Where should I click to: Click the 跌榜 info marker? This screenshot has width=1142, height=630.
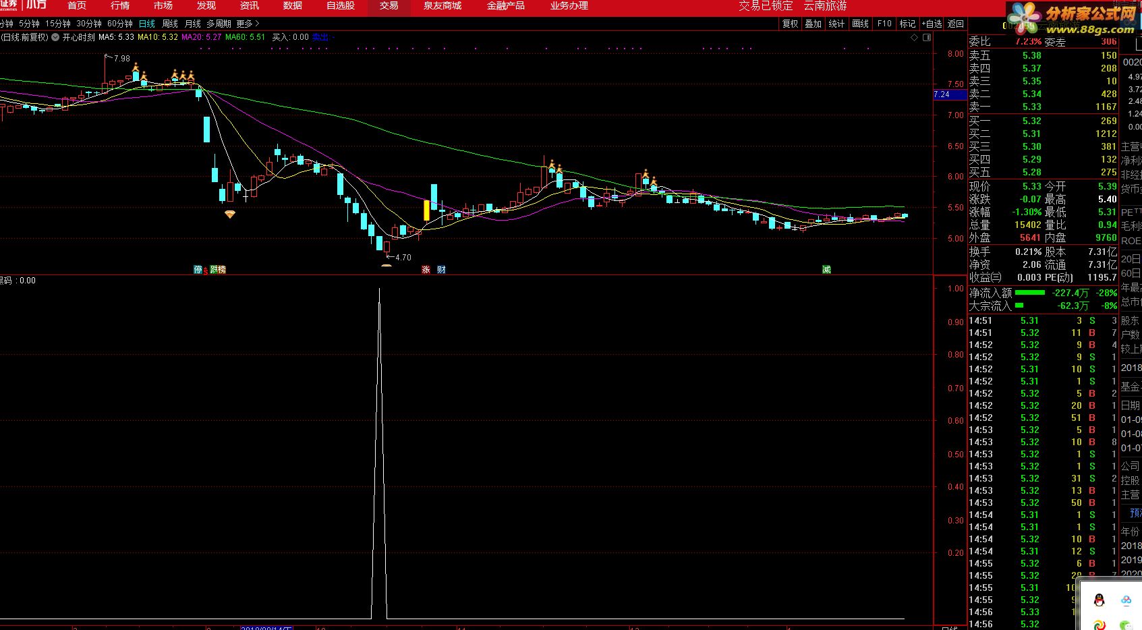(x=218, y=269)
